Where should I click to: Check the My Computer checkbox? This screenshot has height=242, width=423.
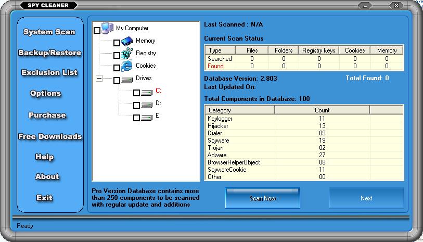(97, 30)
